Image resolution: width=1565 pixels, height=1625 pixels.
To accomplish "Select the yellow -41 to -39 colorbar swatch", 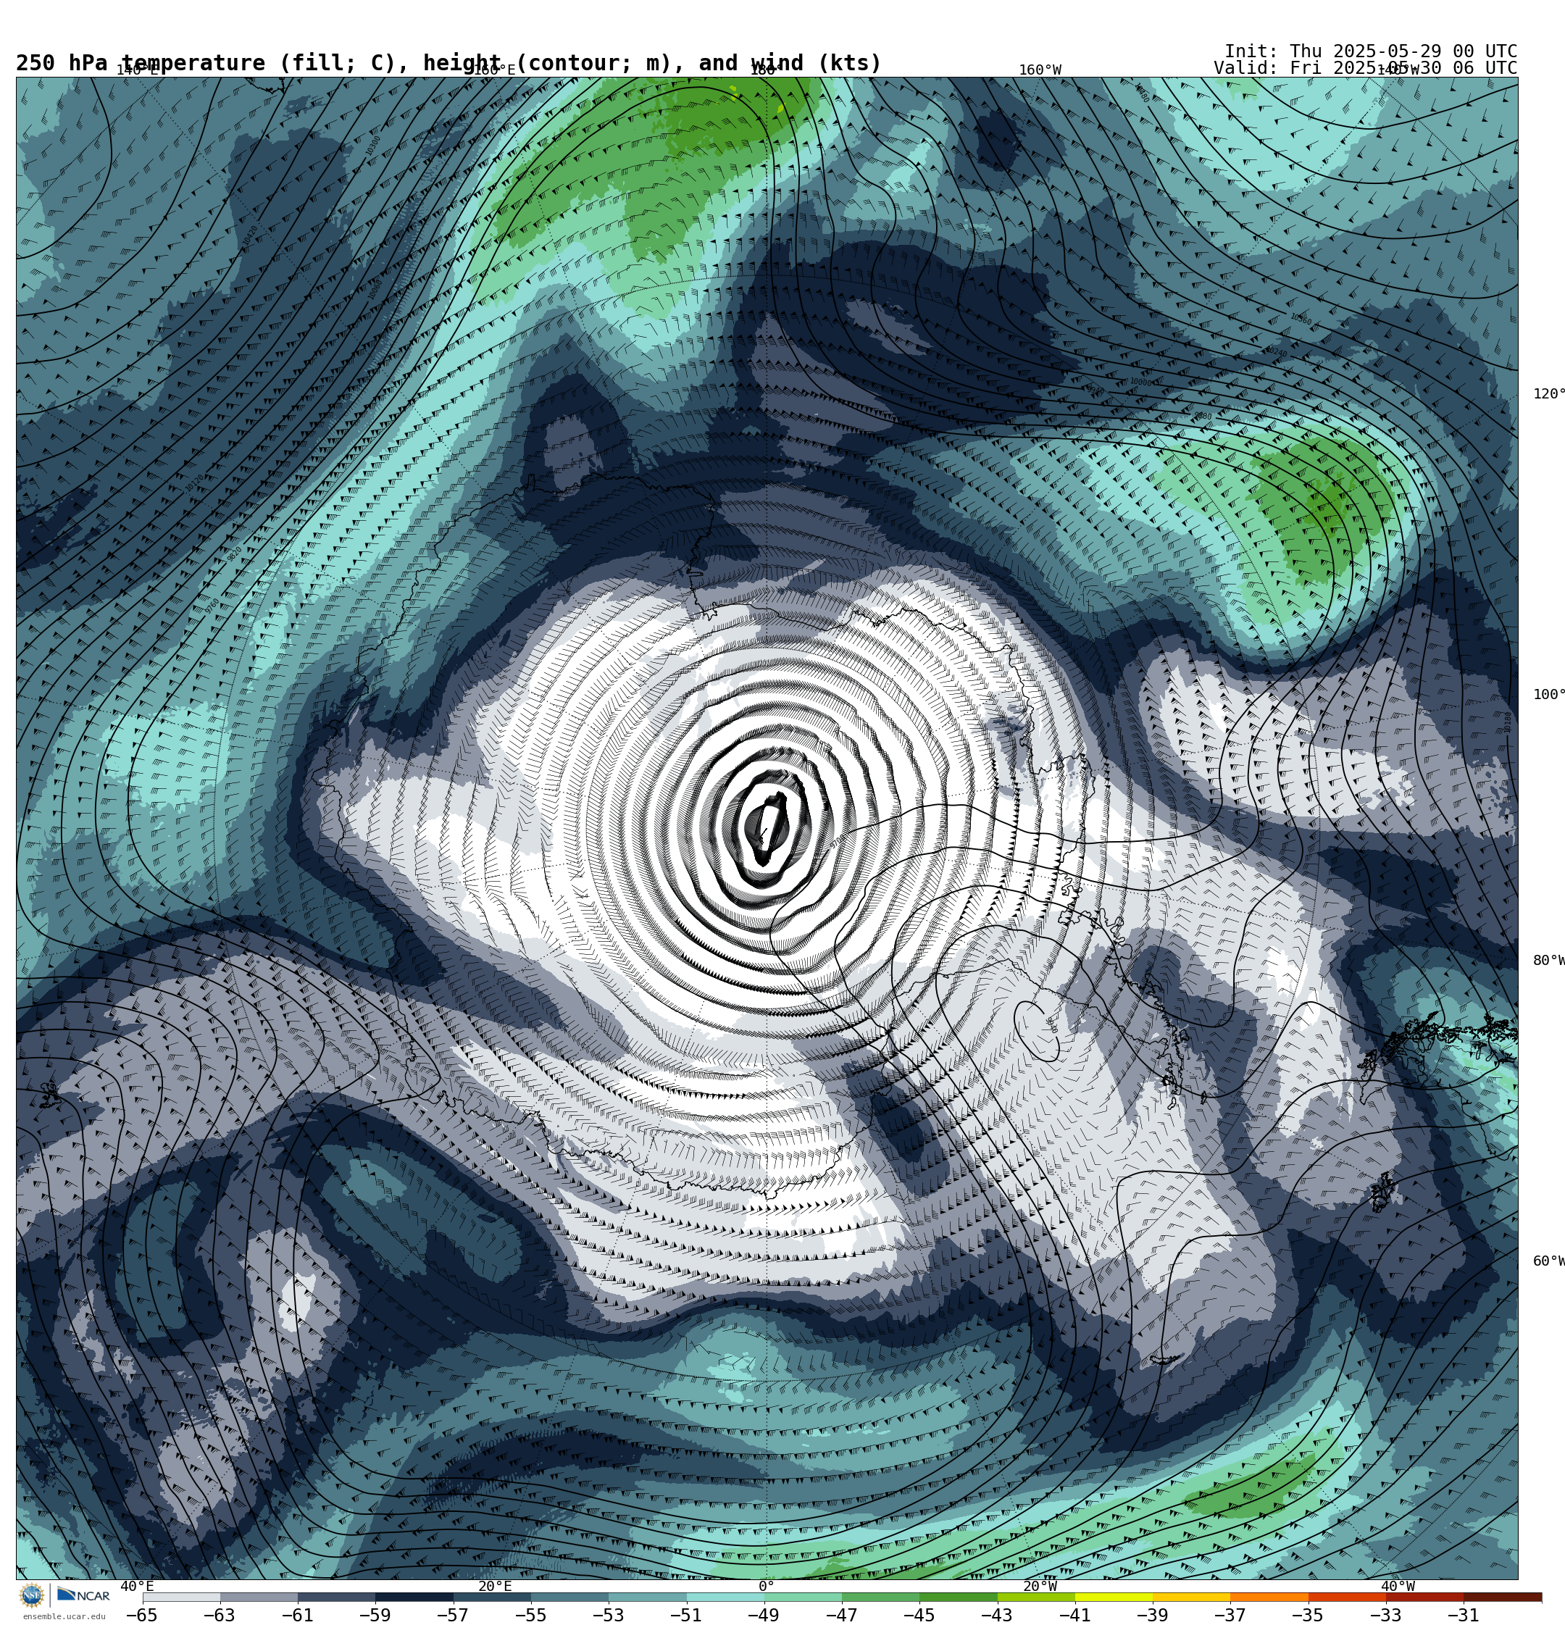I will (x=1114, y=1597).
